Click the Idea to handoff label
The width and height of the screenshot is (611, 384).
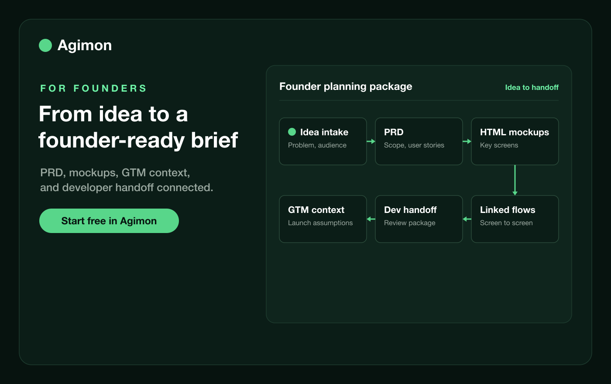coord(532,87)
